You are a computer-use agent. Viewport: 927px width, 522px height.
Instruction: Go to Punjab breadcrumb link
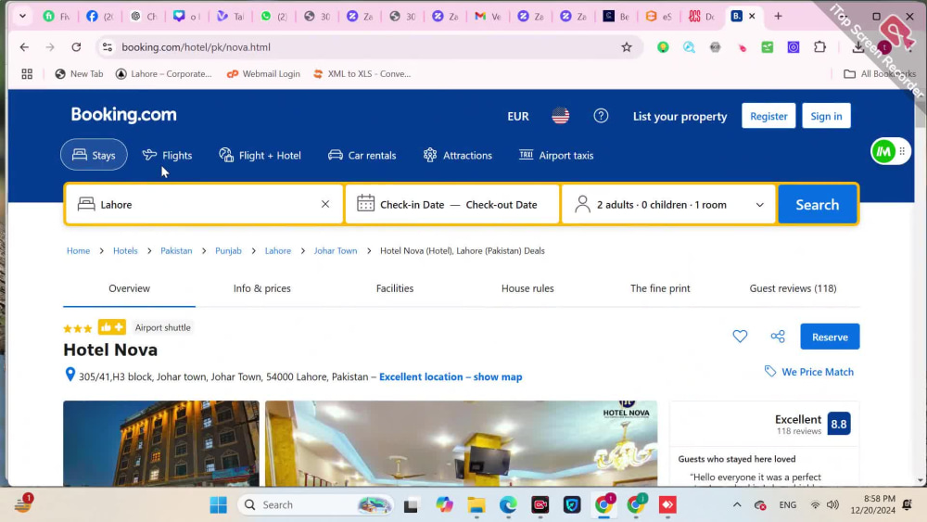click(x=228, y=250)
